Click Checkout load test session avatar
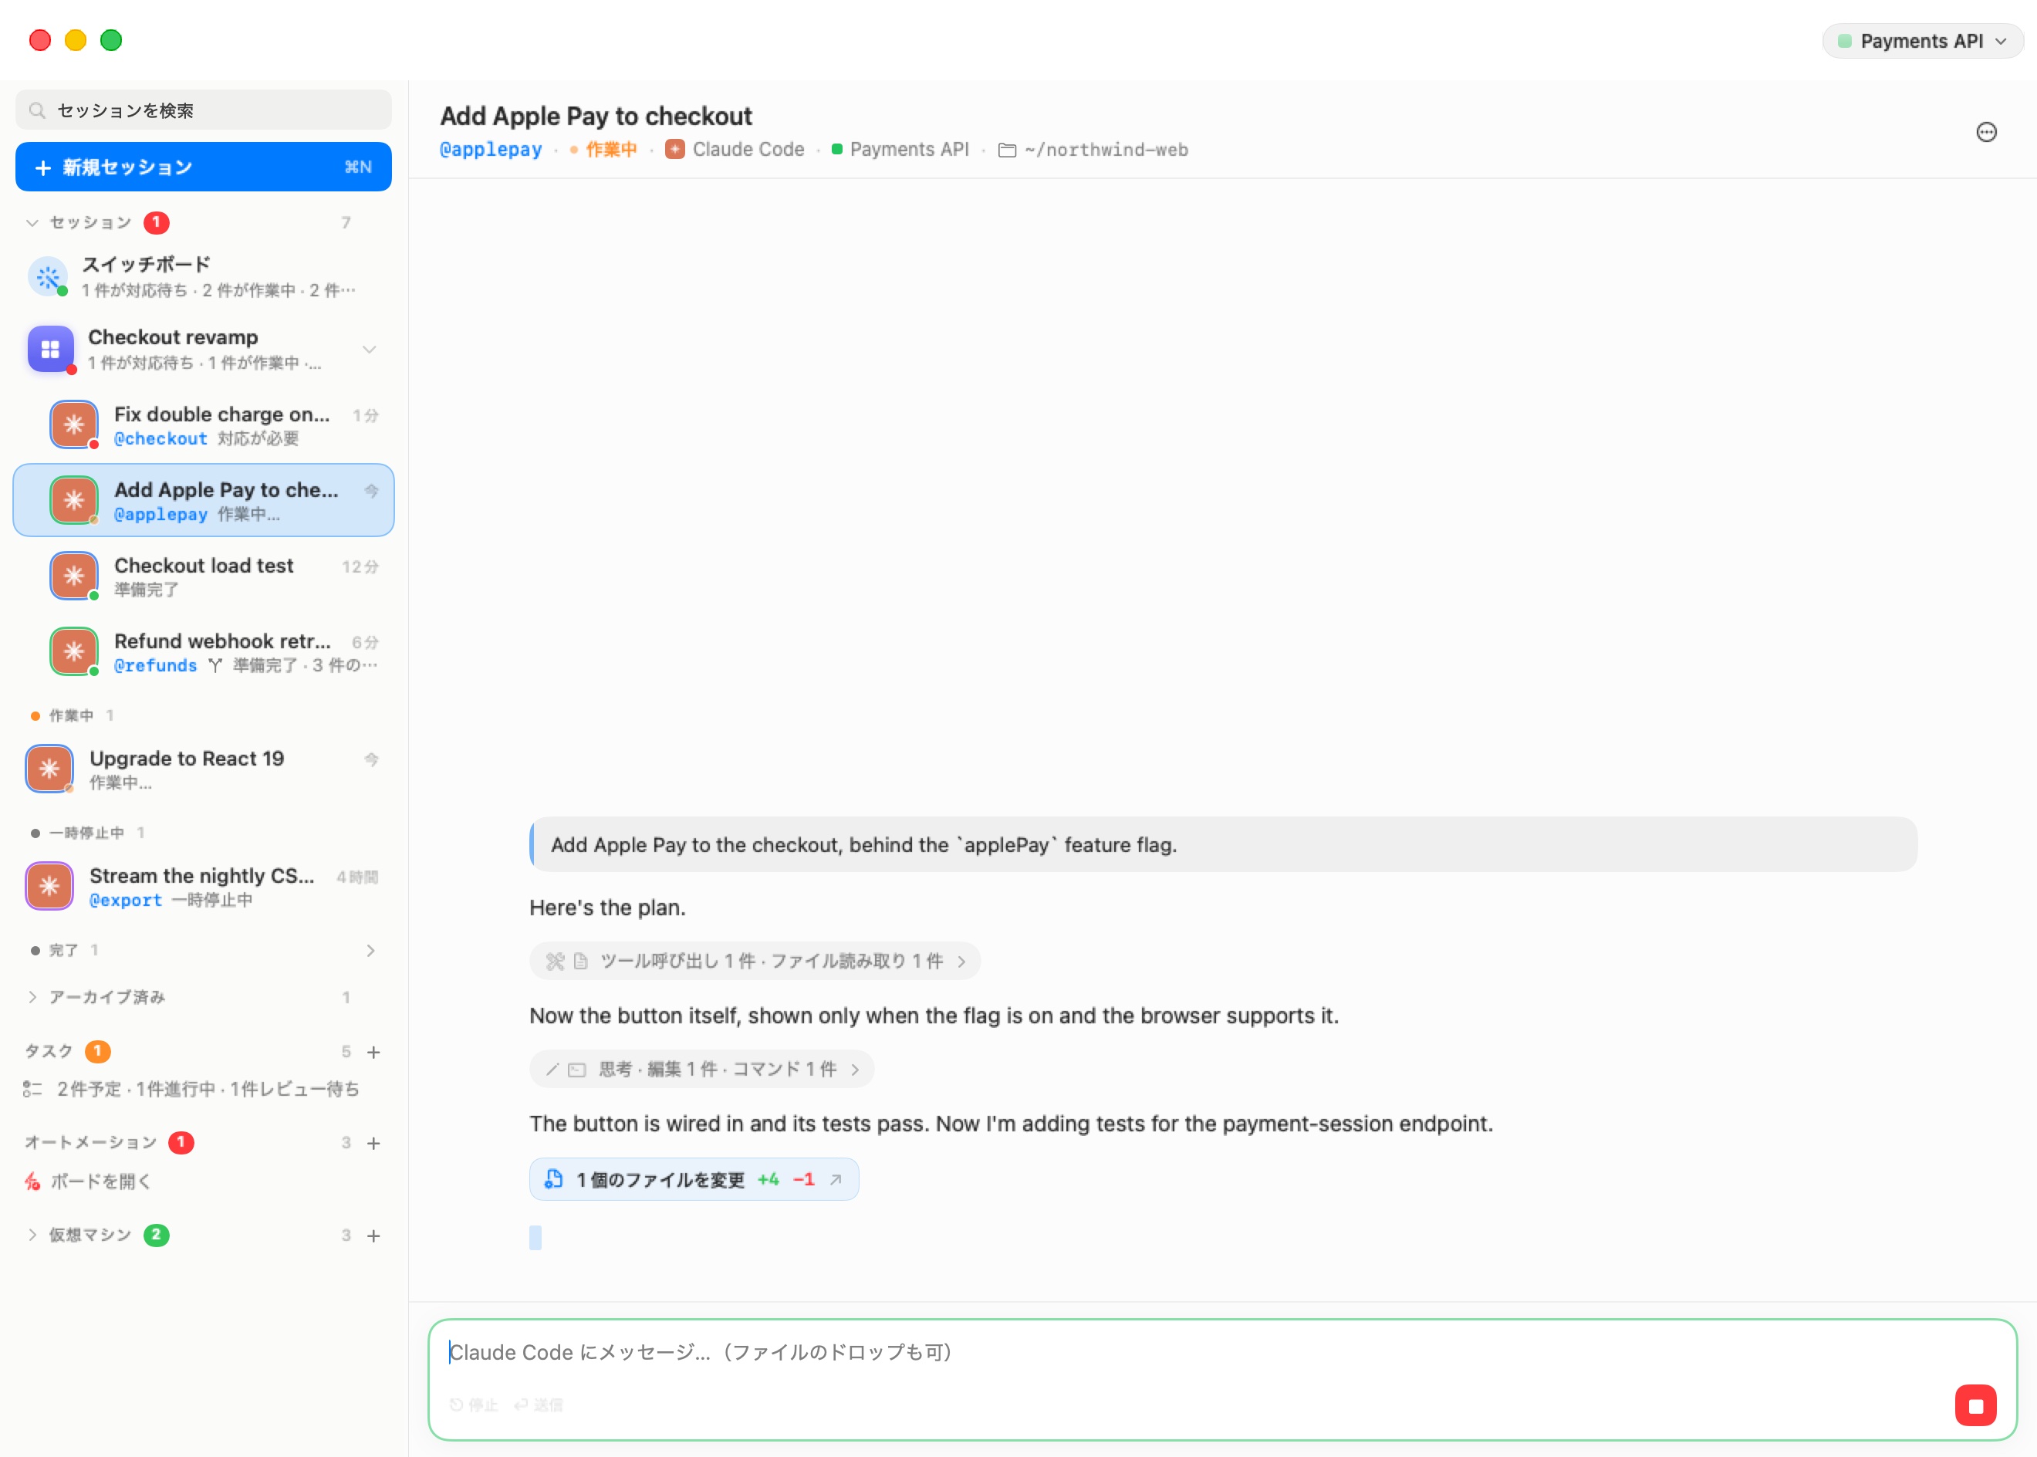2037x1457 pixels. (x=74, y=576)
